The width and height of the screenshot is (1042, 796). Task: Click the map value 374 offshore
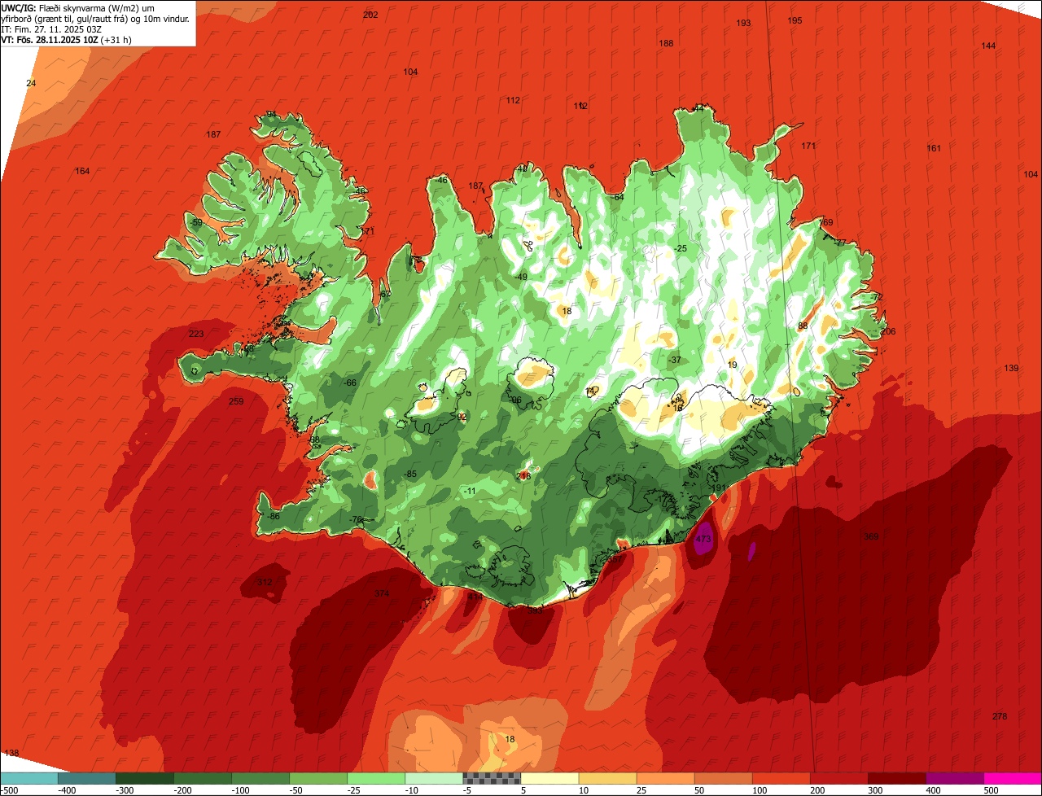(x=382, y=593)
